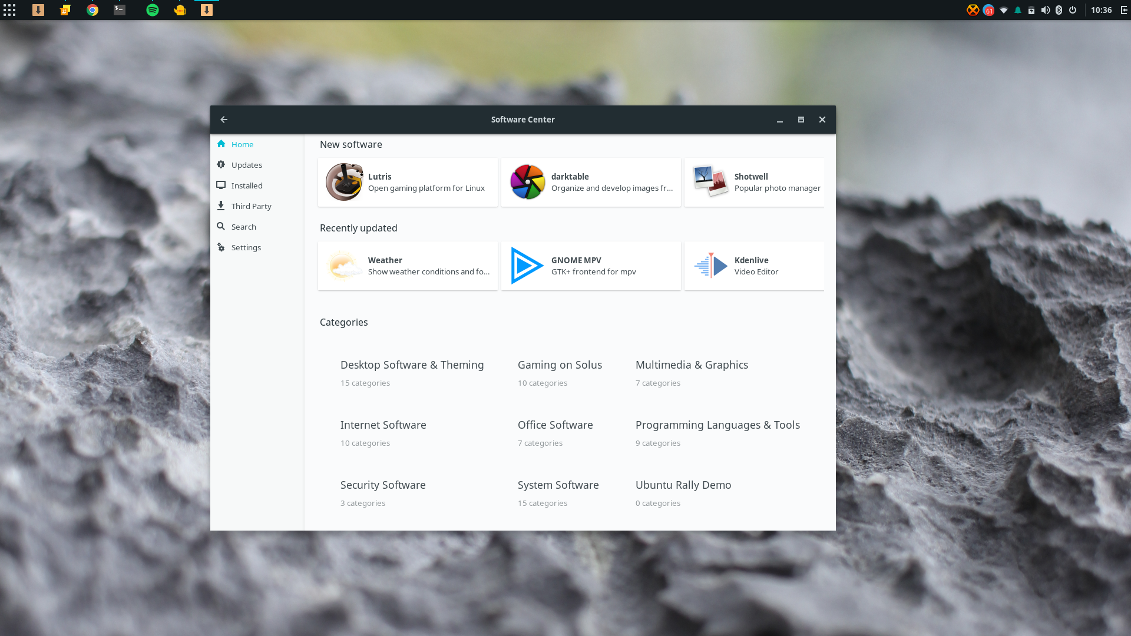Launch Google Chrome from the panel
This screenshot has height=636, width=1131.
pyautogui.click(x=92, y=10)
